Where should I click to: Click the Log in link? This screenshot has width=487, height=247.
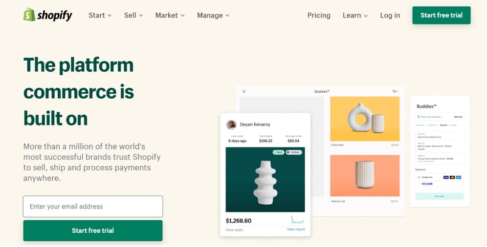tap(390, 15)
